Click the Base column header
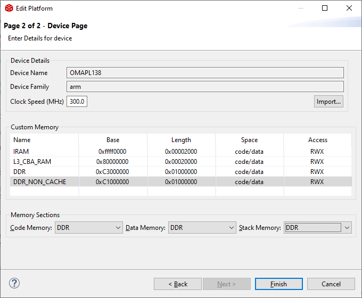The width and height of the screenshot is (362, 298). pyautogui.click(x=113, y=140)
